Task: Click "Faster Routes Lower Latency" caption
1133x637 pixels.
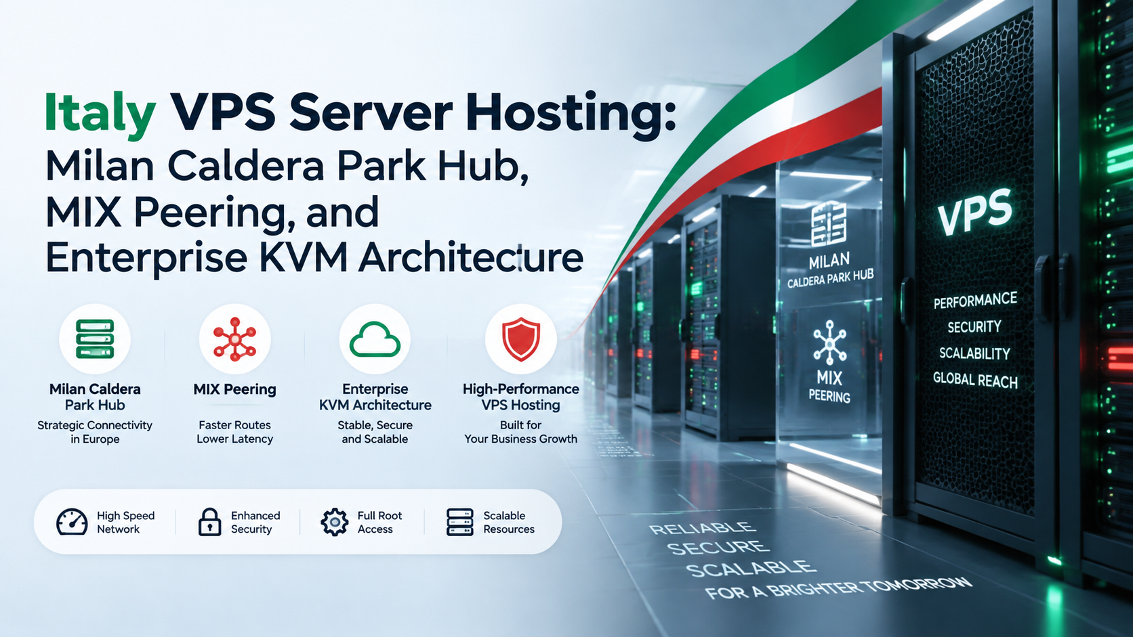Action: click(234, 432)
